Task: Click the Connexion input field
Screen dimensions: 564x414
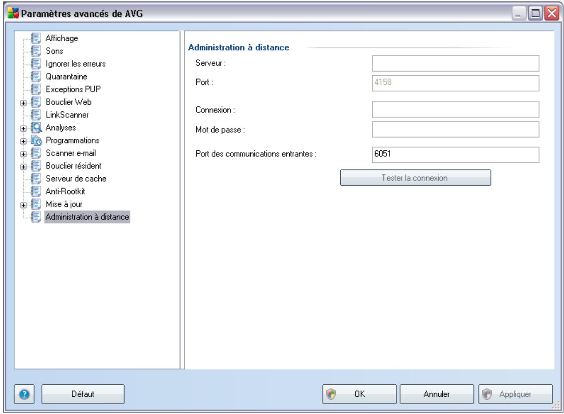Action: (455, 109)
